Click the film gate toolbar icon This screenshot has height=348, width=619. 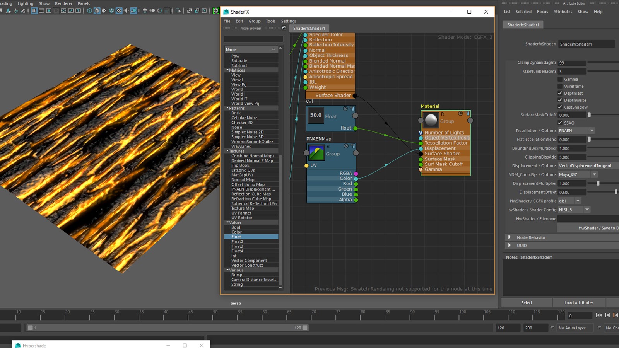pyautogui.click(x=41, y=11)
